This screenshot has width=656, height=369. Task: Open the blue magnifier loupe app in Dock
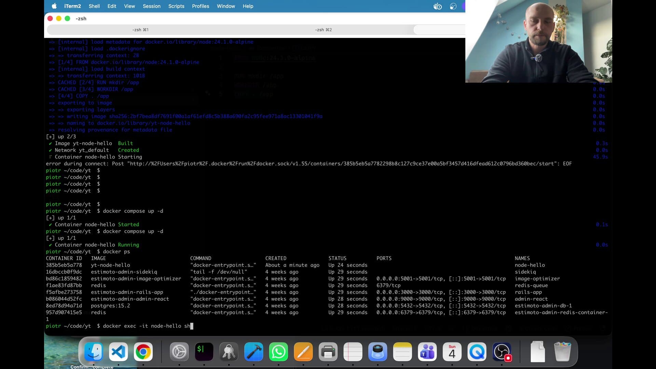pyautogui.click(x=378, y=352)
